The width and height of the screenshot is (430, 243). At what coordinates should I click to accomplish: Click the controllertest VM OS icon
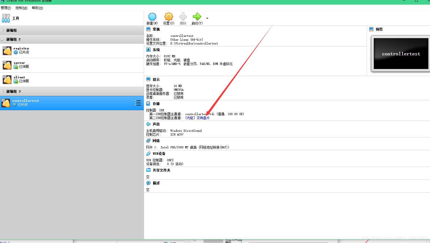6,103
